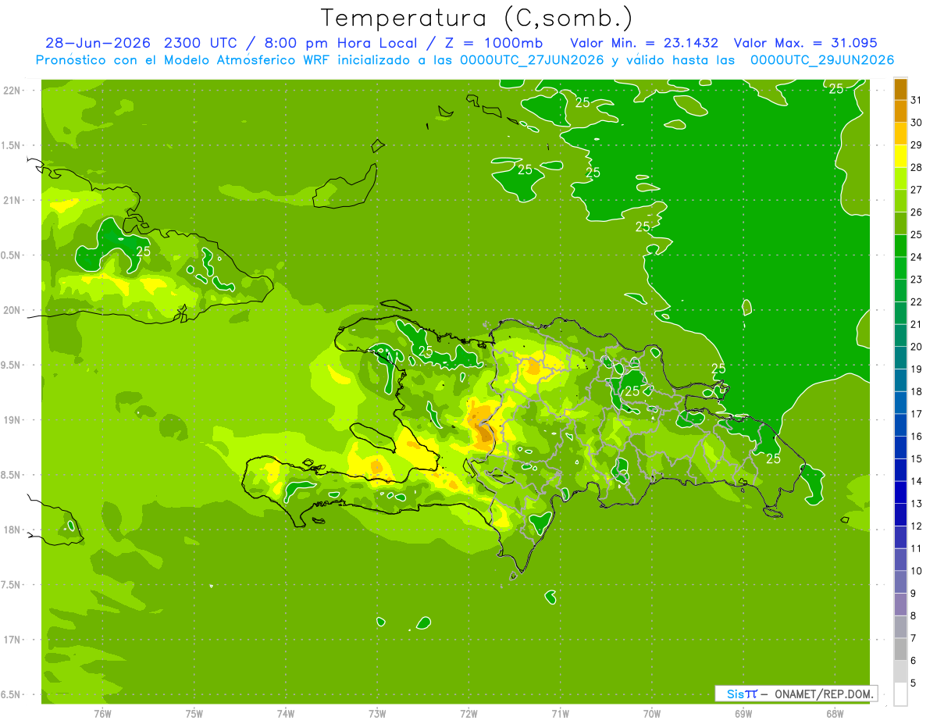Click the legend value "28"
The image size is (937, 724).
pyautogui.click(x=917, y=167)
